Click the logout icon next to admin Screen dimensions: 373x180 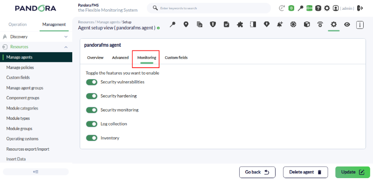pos(360,8)
